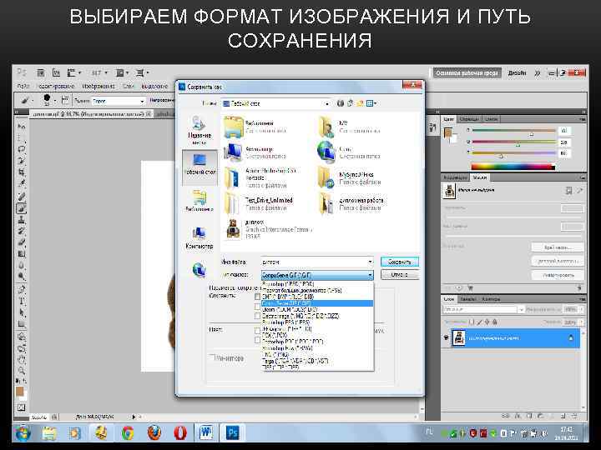The height and width of the screenshot is (450, 601).
Task: Click the delete layer trash icon
Action: (573, 415)
